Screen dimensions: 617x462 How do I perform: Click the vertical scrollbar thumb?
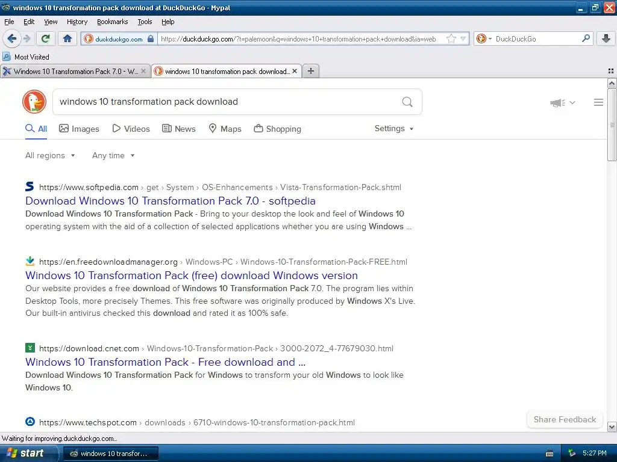coord(612,125)
